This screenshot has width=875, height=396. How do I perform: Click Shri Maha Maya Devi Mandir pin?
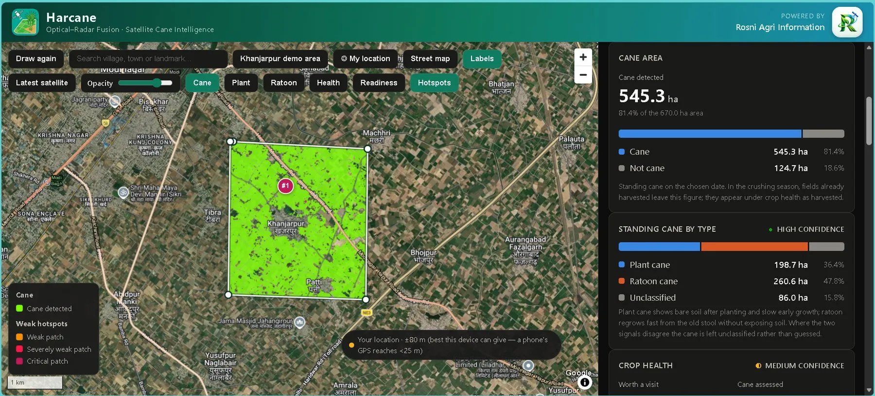click(123, 192)
